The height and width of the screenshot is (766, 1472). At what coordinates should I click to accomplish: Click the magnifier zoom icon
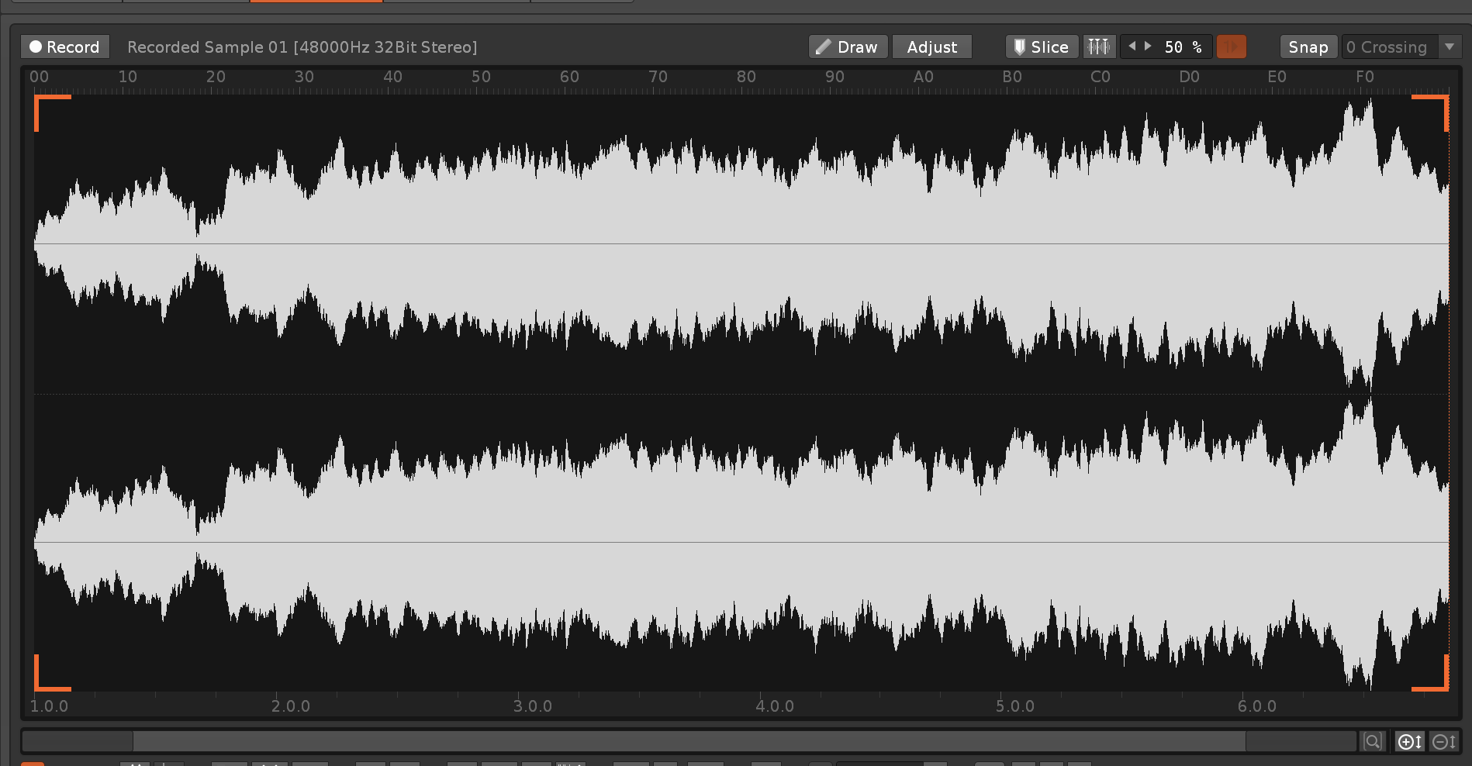[x=1372, y=742]
